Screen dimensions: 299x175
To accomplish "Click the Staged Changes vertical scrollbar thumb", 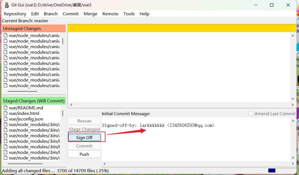I will coord(63,113).
